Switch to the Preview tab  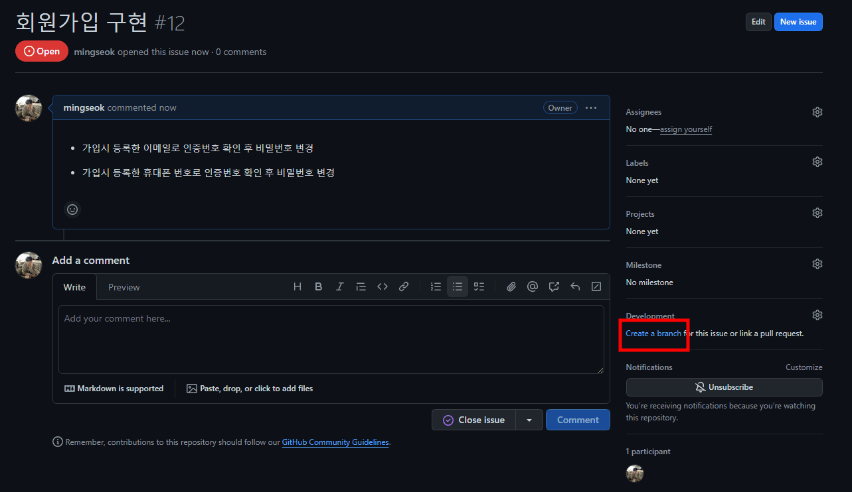pyautogui.click(x=124, y=287)
